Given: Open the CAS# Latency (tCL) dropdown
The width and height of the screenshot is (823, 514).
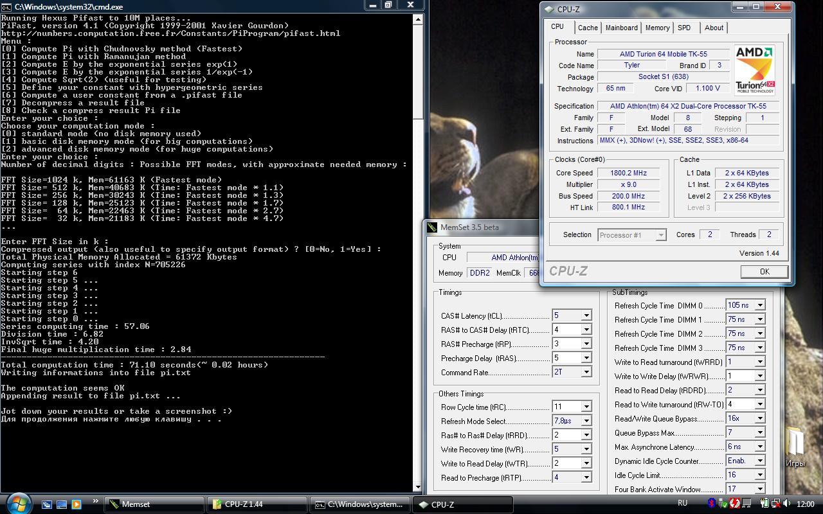Looking at the screenshot, I should point(586,315).
